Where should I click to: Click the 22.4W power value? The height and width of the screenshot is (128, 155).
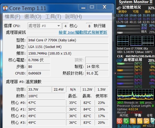point(59,90)
